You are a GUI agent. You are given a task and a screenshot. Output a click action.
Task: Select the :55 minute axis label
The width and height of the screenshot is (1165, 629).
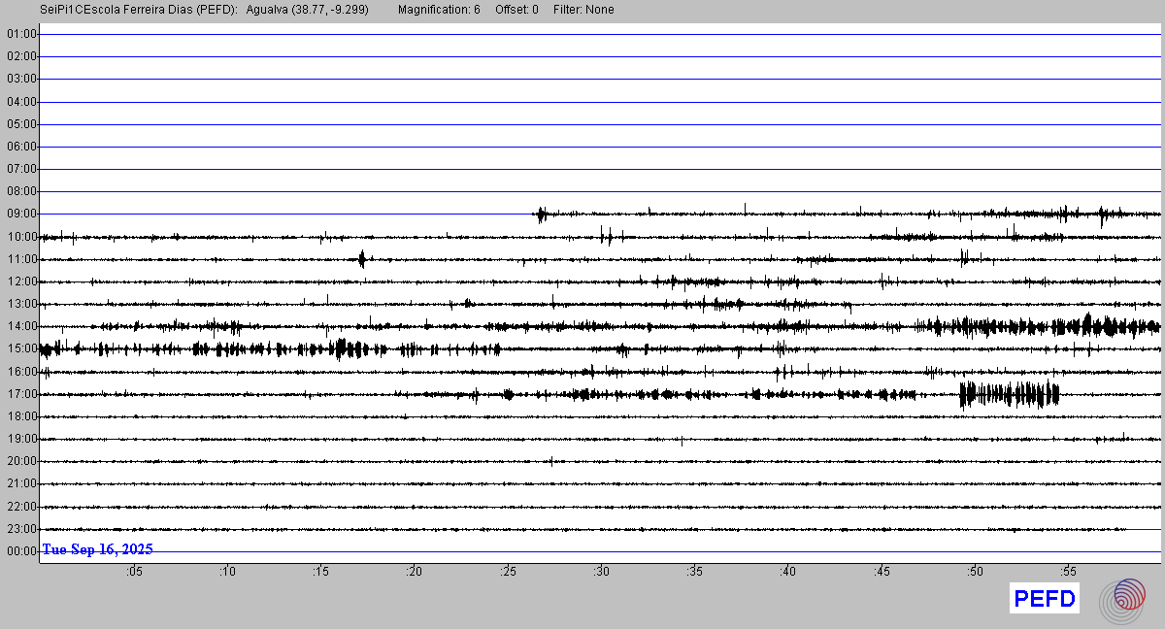click(1068, 573)
